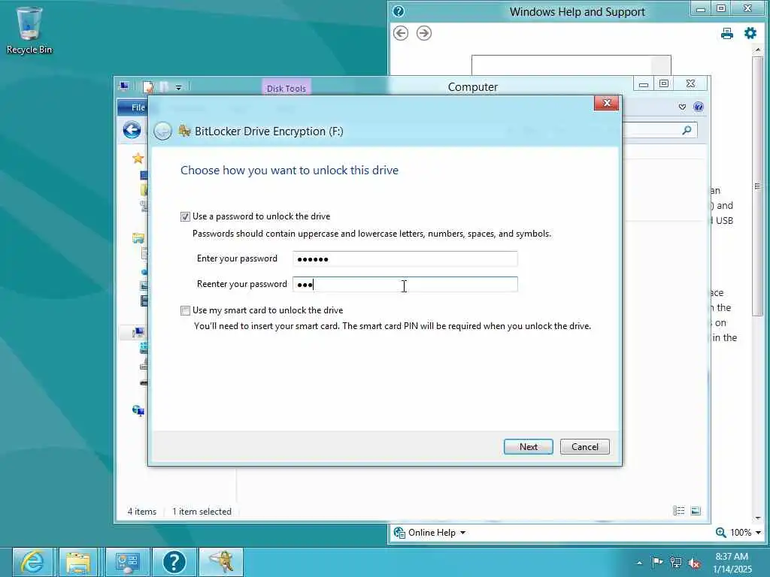Open Action Center flag in system tray

(x=657, y=562)
